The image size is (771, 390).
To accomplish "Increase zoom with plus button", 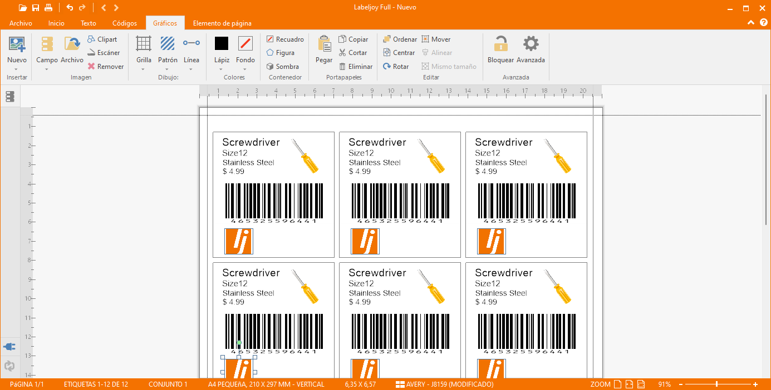I will tap(755, 384).
